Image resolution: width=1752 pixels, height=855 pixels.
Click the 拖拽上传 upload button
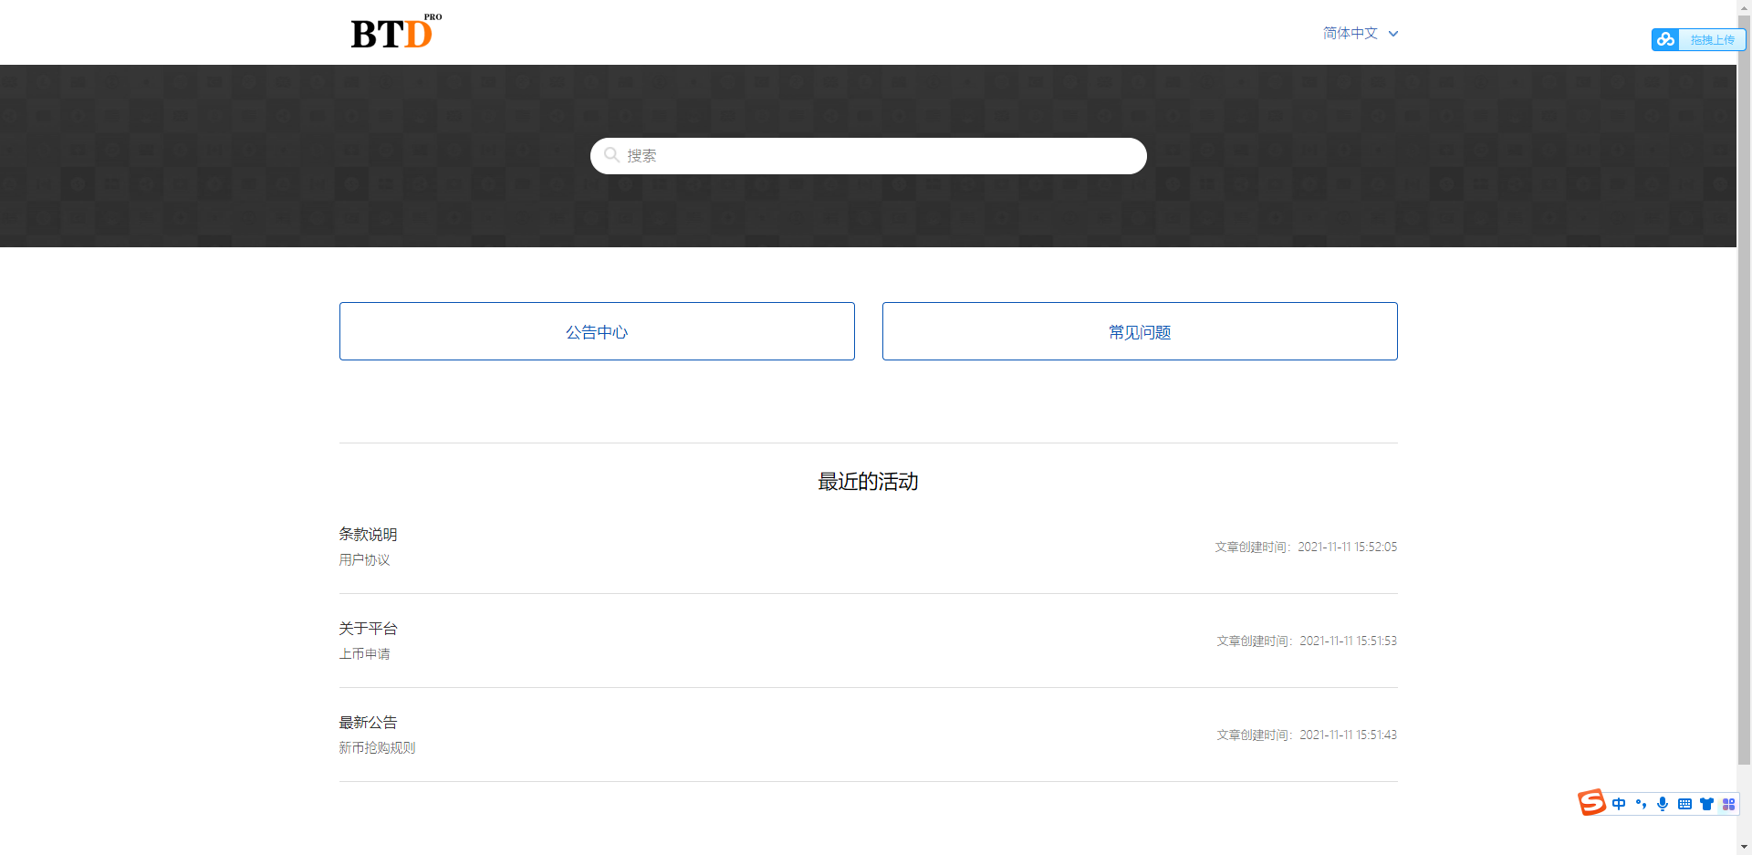[x=1712, y=40]
